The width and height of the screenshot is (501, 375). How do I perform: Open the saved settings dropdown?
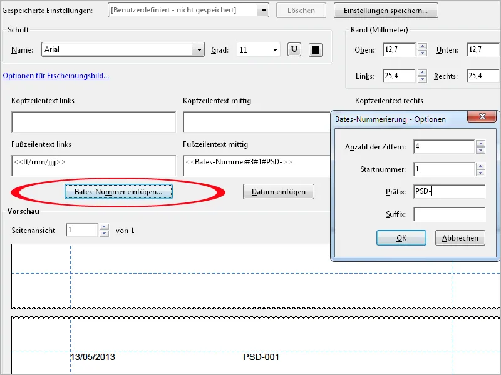(264, 10)
